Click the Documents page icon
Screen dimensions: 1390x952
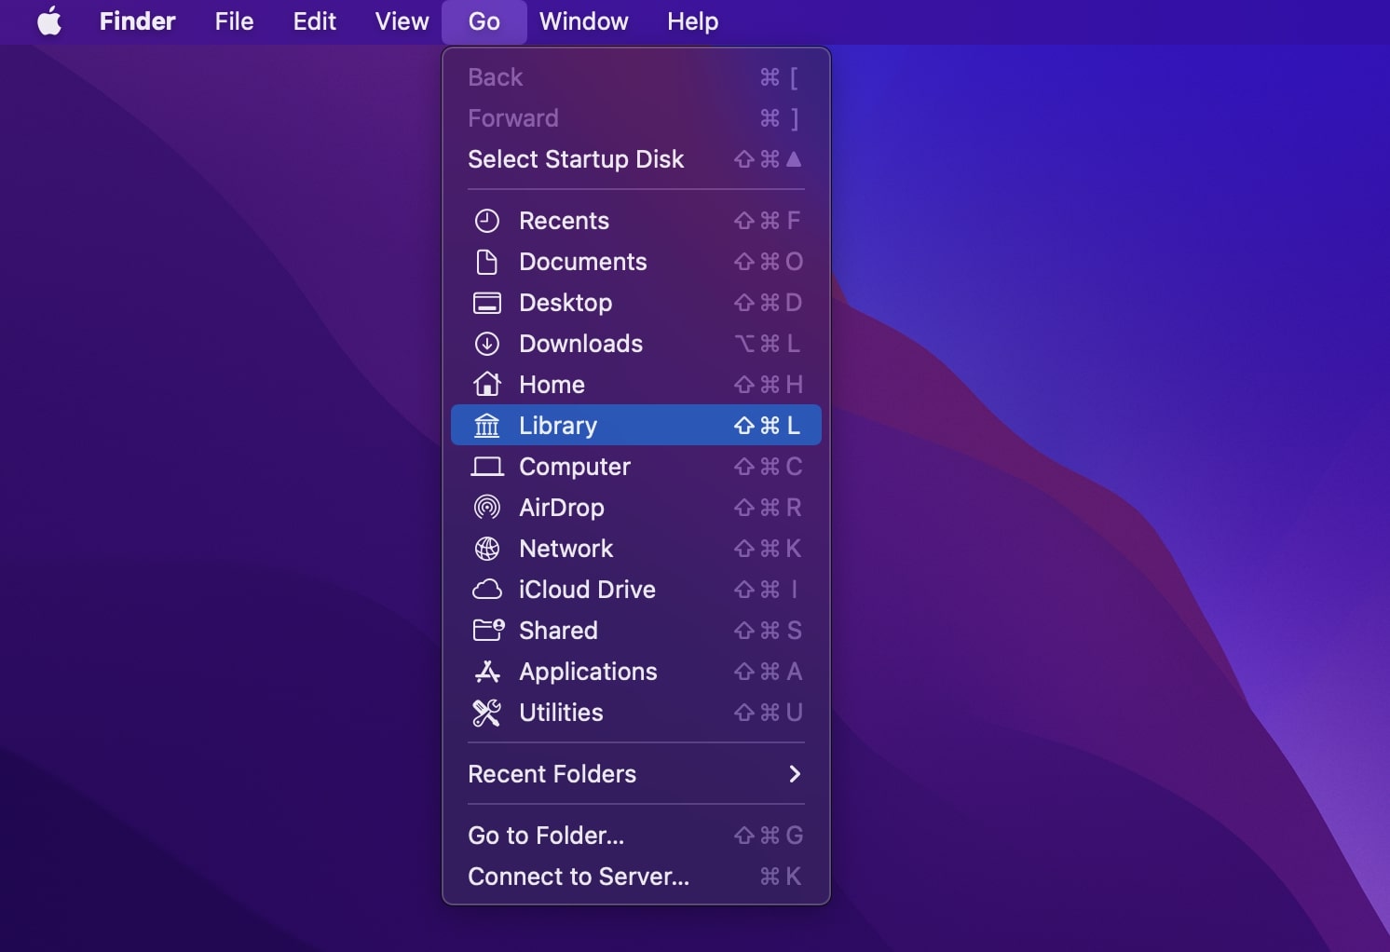[x=487, y=262]
